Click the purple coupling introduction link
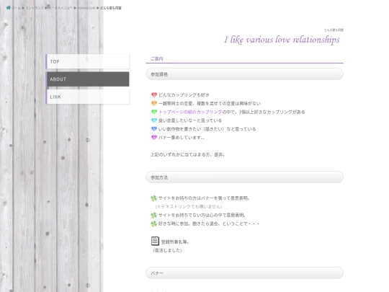389x292 pixels. 190,112
